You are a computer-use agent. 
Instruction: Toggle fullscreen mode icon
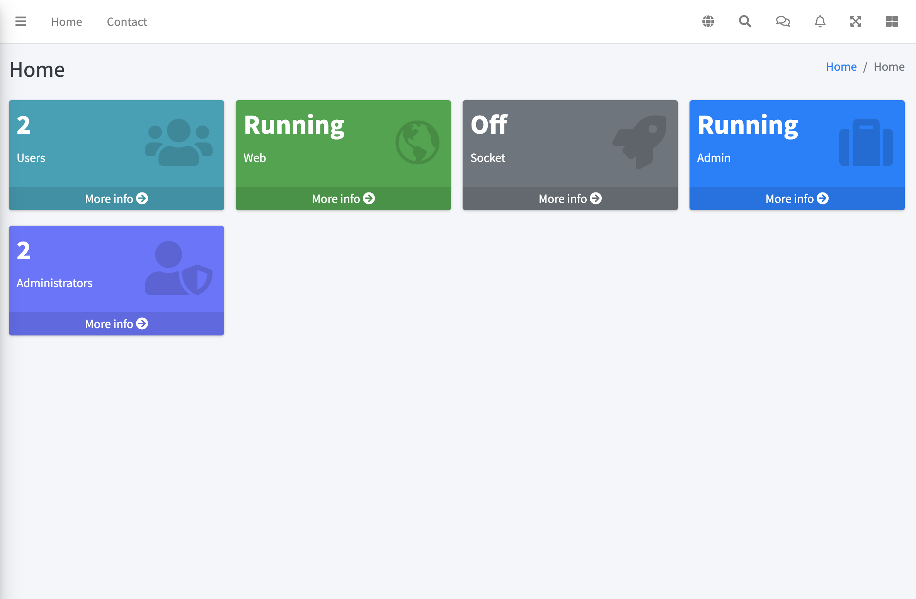pyautogui.click(x=856, y=22)
